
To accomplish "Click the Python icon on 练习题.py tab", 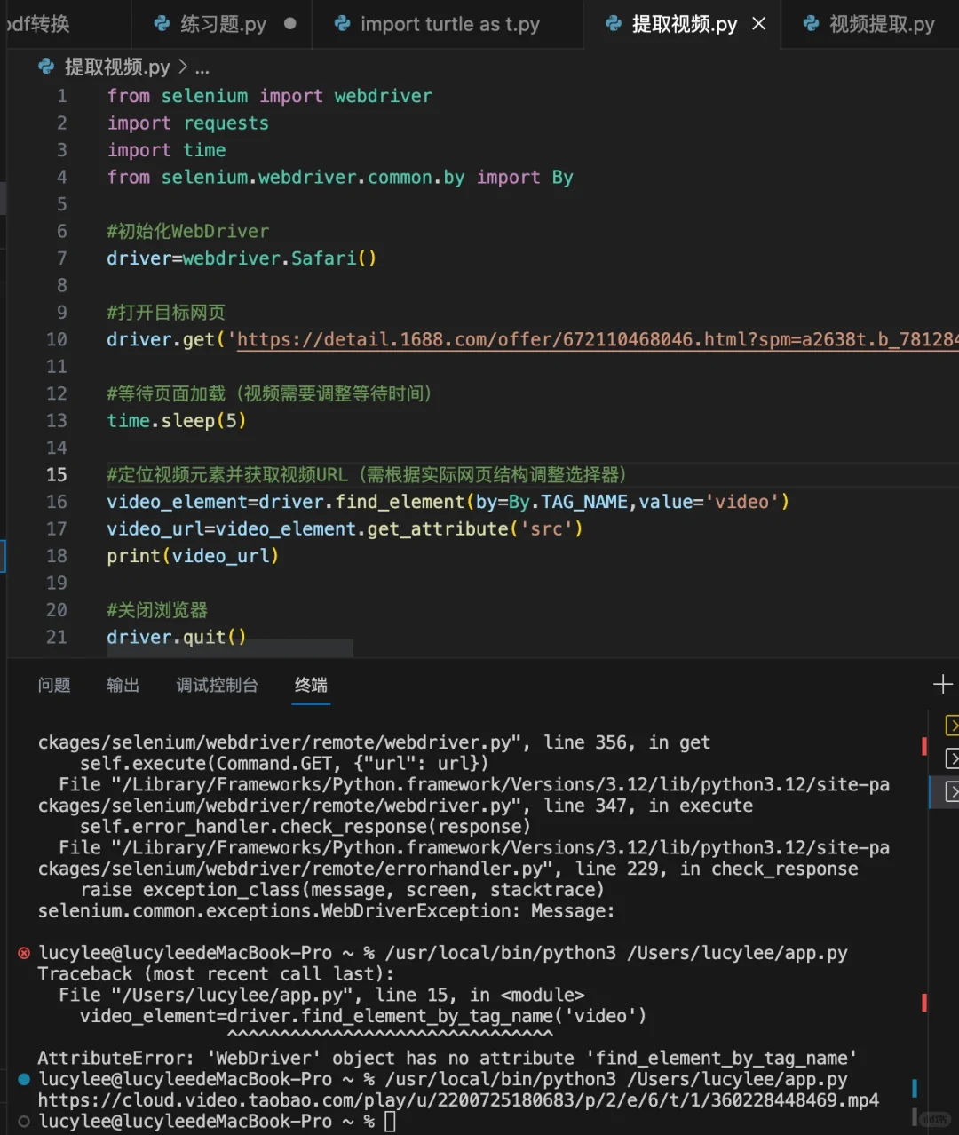I will [x=161, y=24].
